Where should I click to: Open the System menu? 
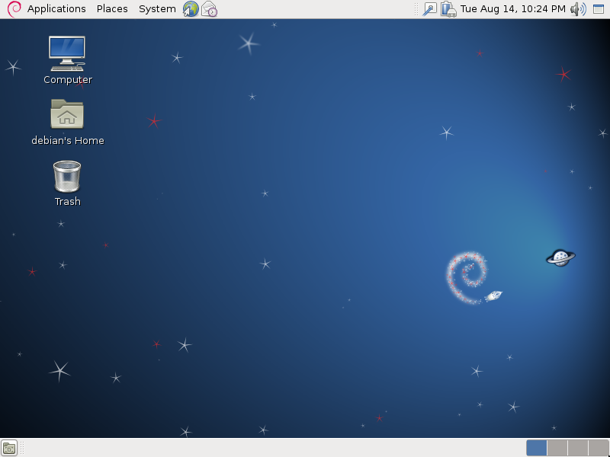[x=157, y=9]
